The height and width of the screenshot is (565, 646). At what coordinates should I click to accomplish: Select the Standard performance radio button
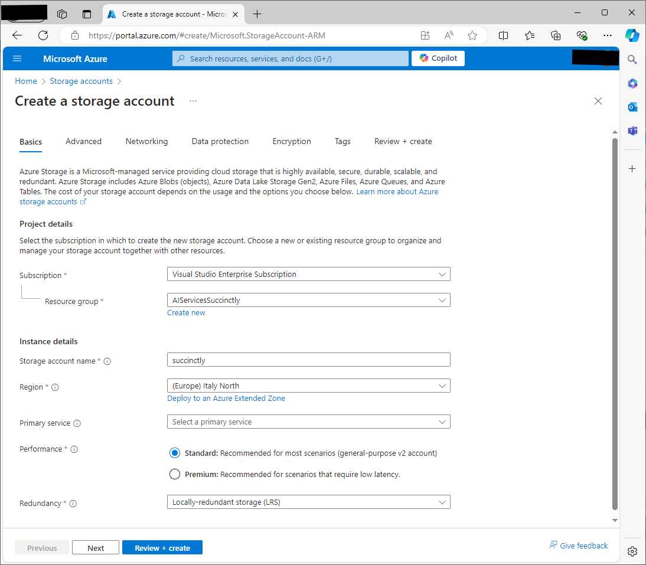point(175,453)
